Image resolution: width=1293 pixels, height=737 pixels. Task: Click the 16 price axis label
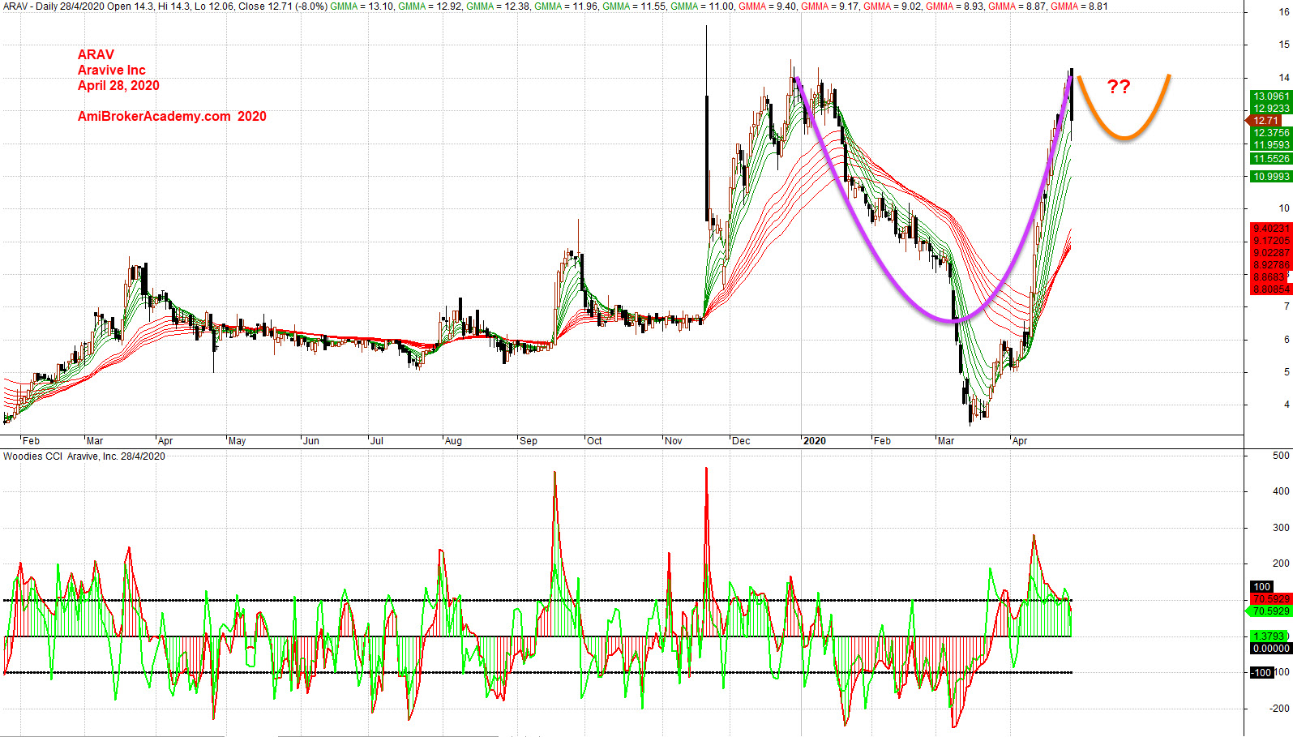pyautogui.click(x=1284, y=12)
